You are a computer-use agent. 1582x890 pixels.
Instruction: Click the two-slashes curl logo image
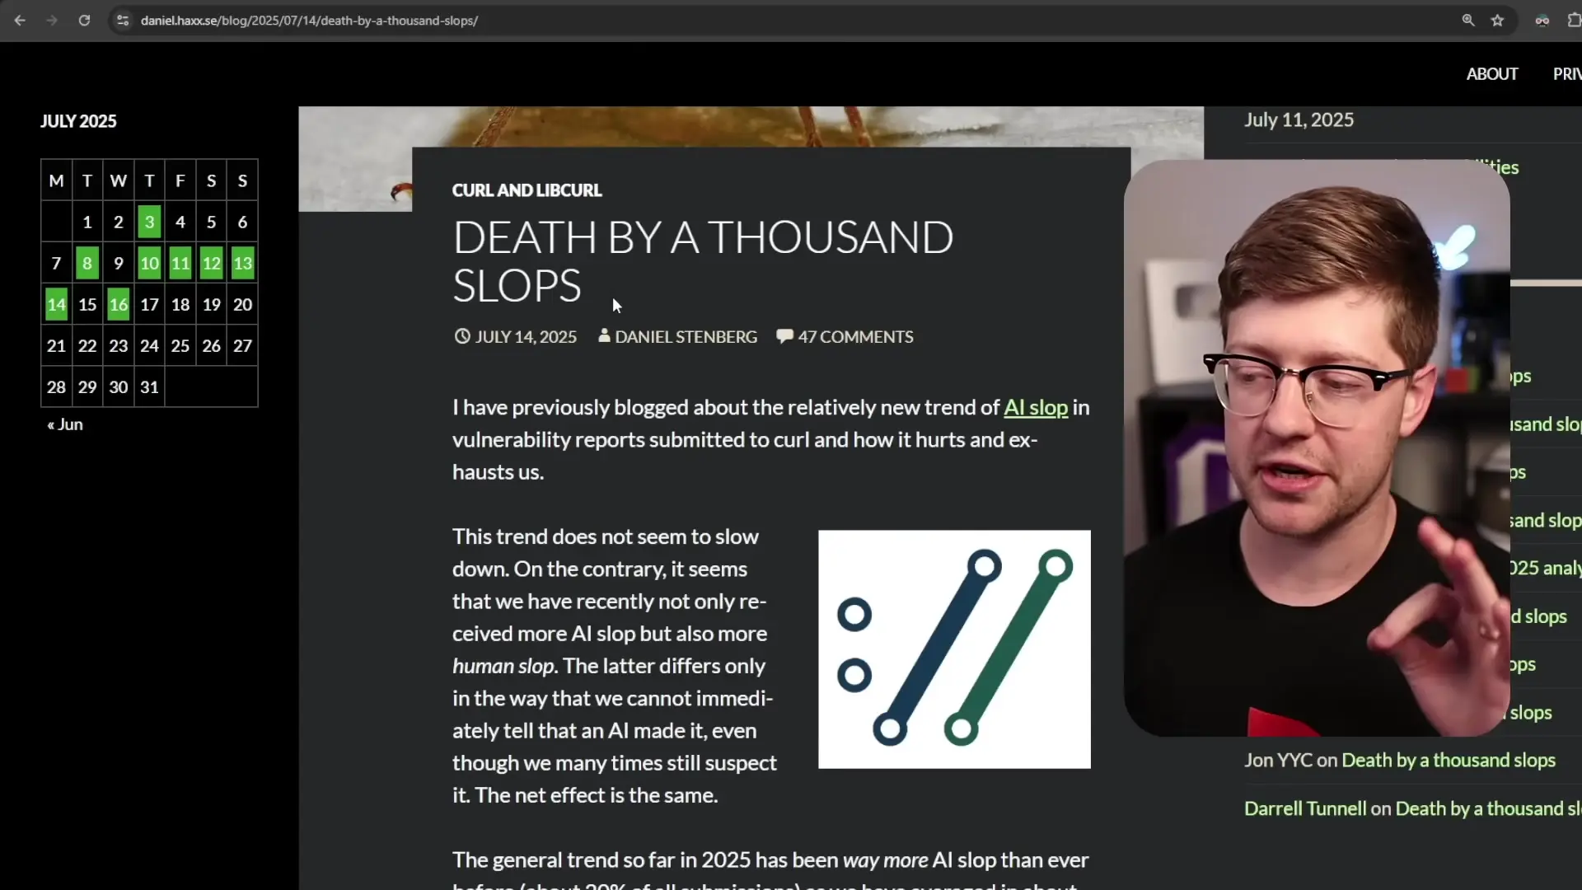(954, 649)
